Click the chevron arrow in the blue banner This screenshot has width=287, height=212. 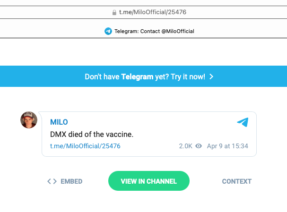click(x=211, y=76)
